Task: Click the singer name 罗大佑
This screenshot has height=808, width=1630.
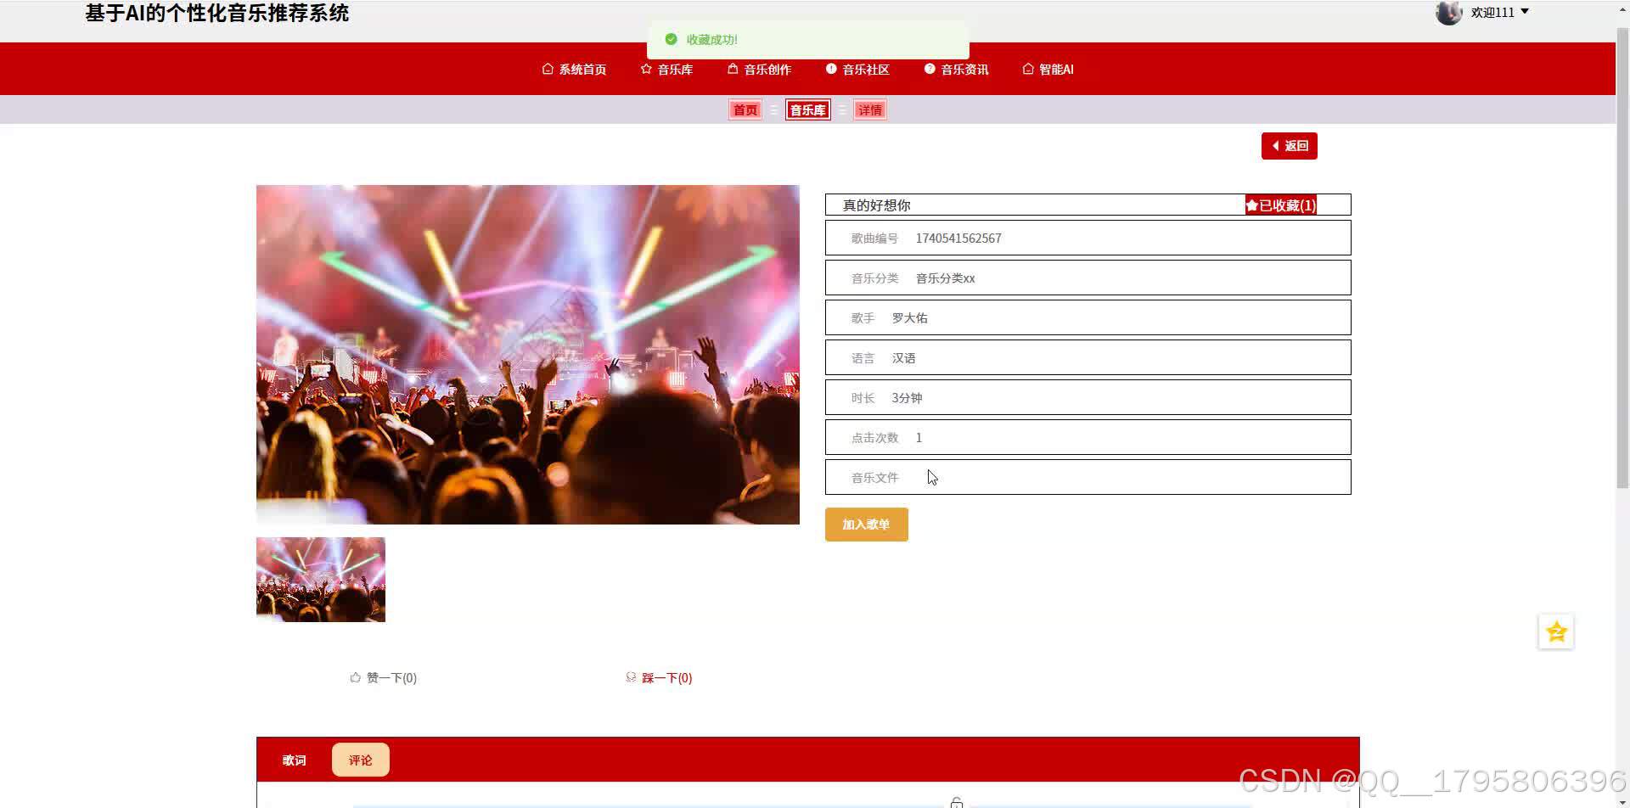Action: point(909,318)
